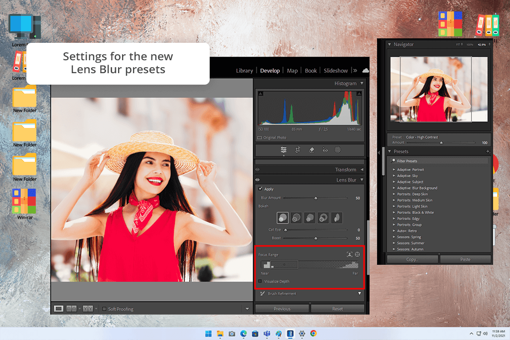The width and height of the screenshot is (510, 340).
Task: Enable the Soft Proofing checkbox
Action: coord(104,309)
